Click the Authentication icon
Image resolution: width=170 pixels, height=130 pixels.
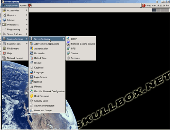tap(32, 49)
